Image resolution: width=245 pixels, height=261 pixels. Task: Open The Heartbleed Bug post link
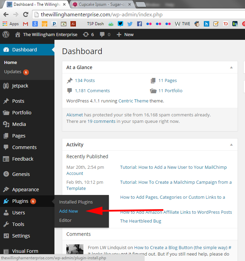[x=141, y=221]
